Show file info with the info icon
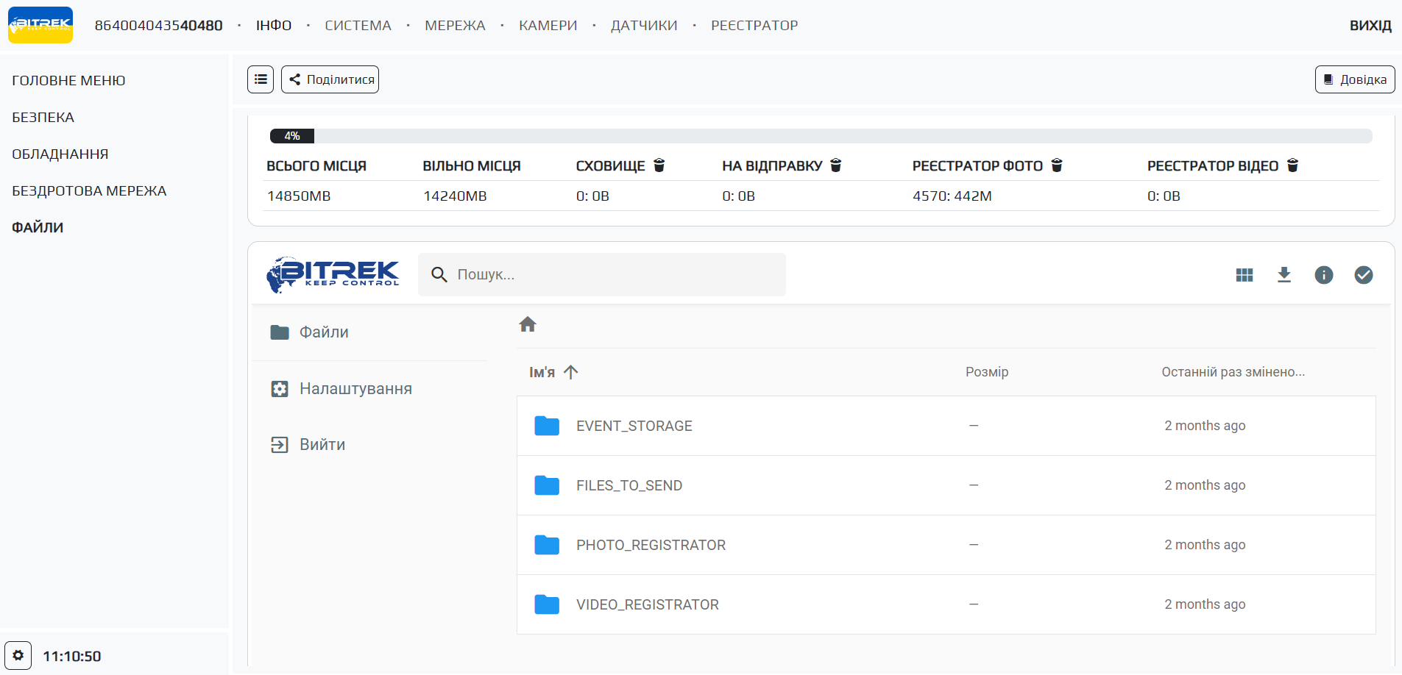The height and width of the screenshot is (675, 1402). (1324, 275)
